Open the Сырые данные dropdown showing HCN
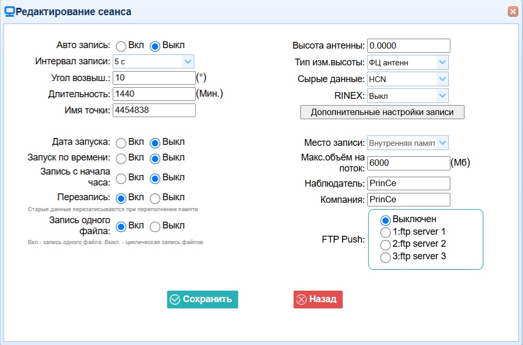 pyautogui.click(x=408, y=79)
